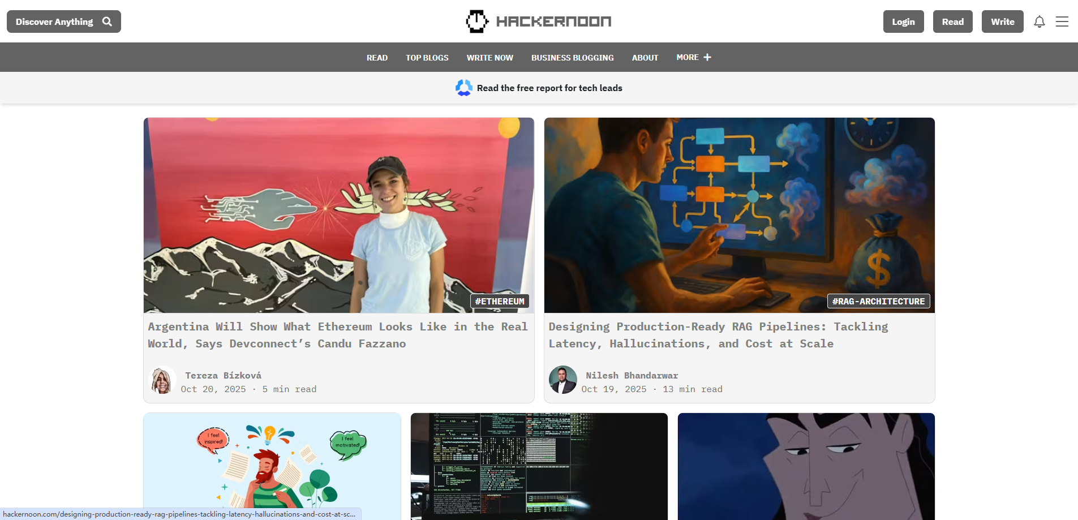Click the tech report banner icon
Screen dimensions: 1078x520
pos(463,88)
